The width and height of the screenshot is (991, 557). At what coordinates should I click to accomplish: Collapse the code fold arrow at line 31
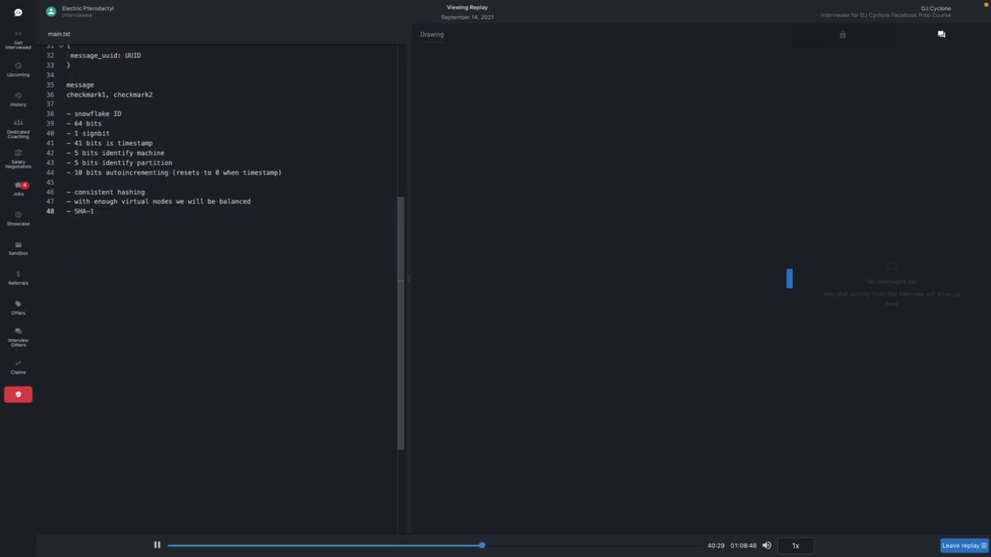pyautogui.click(x=60, y=46)
